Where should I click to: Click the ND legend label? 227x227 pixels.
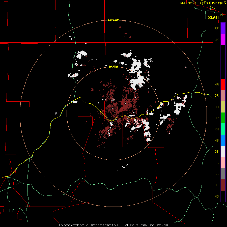point(216,196)
